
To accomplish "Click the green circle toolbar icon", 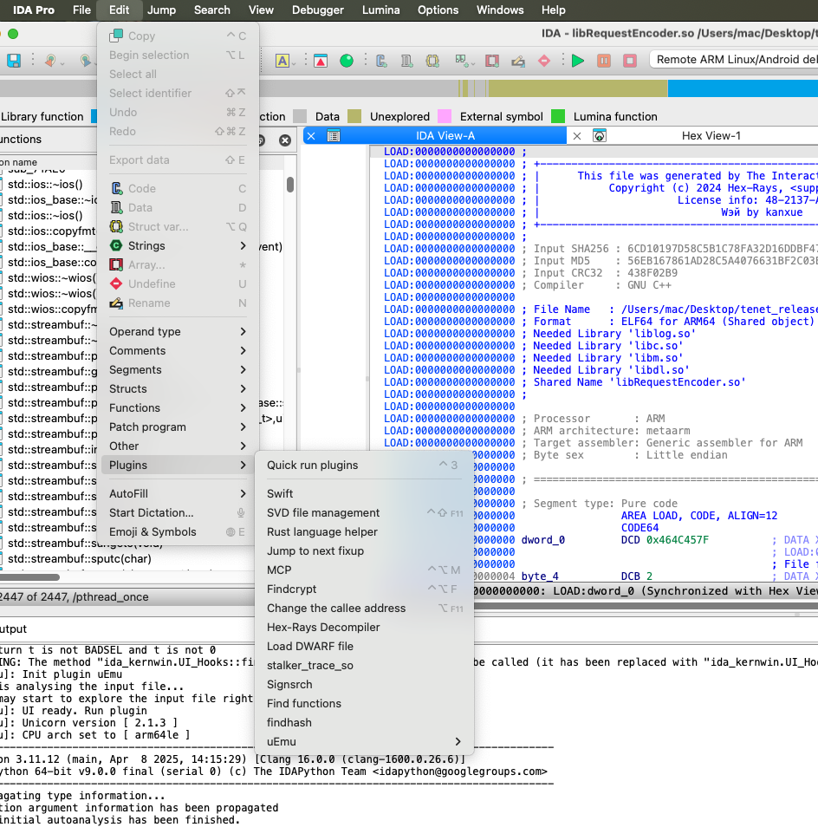I will click(x=347, y=61).
